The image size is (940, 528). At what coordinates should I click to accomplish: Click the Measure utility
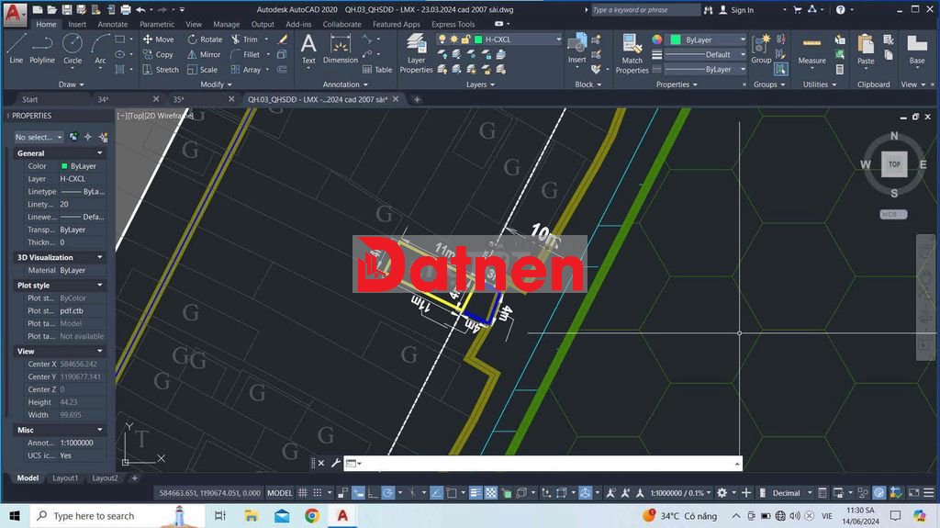coord(811,50)
